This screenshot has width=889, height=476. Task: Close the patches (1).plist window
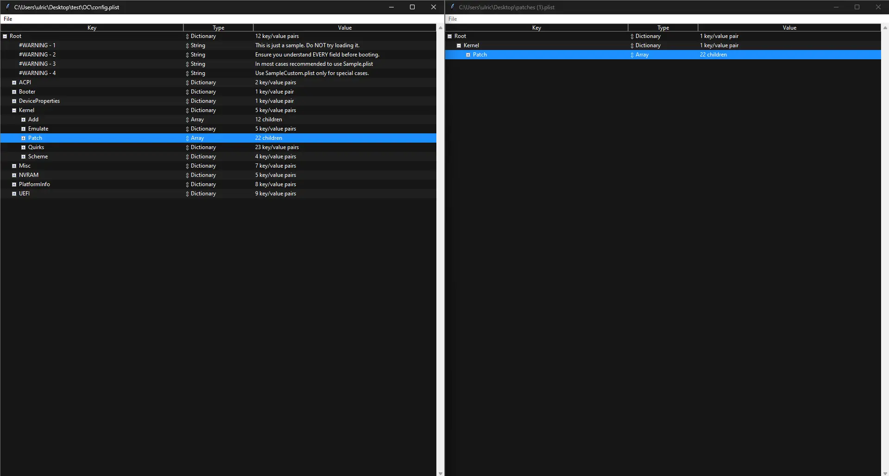(878, 7)
